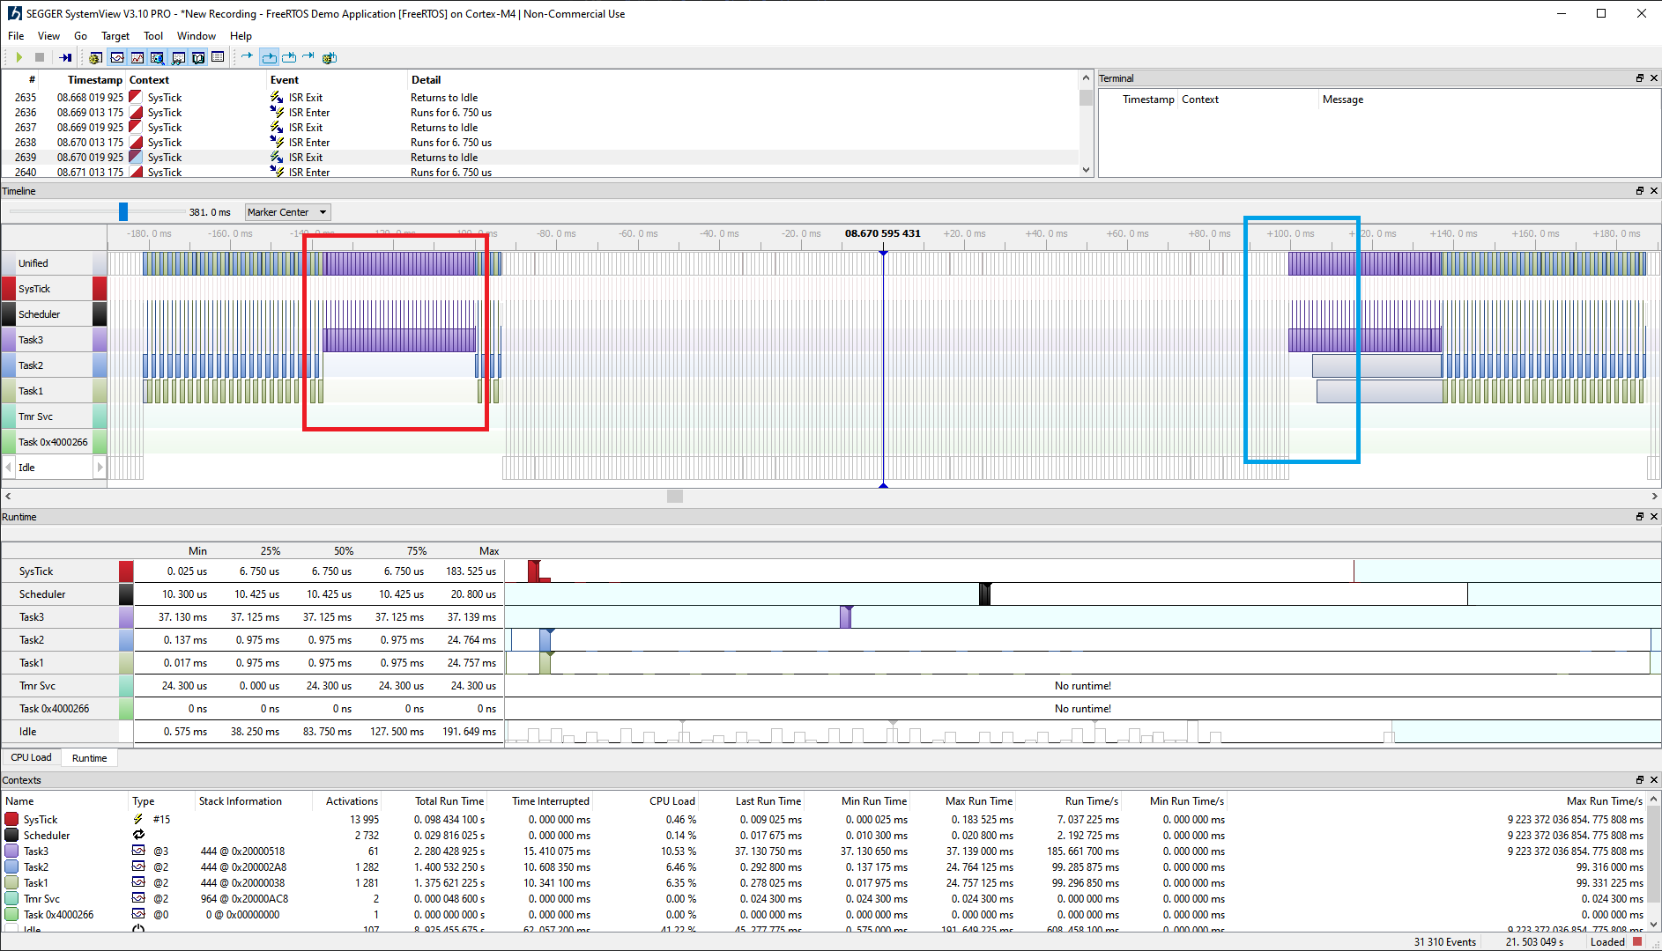The image size is (1662, 951).
Task: Click the green Start Recording play icon
Action: (19, 57)
